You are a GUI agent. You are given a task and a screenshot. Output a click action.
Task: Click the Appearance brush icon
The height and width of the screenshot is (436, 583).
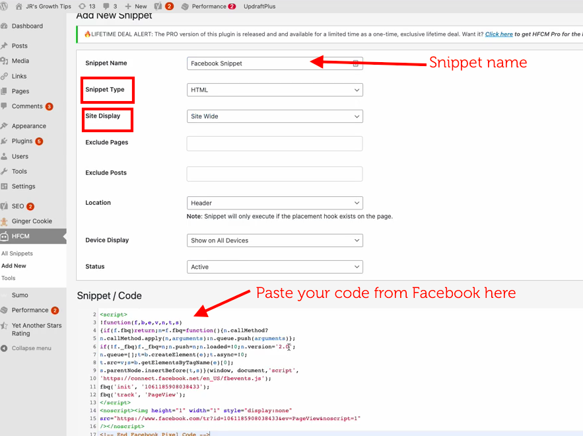pyautogui.click(x=4, y=126)
